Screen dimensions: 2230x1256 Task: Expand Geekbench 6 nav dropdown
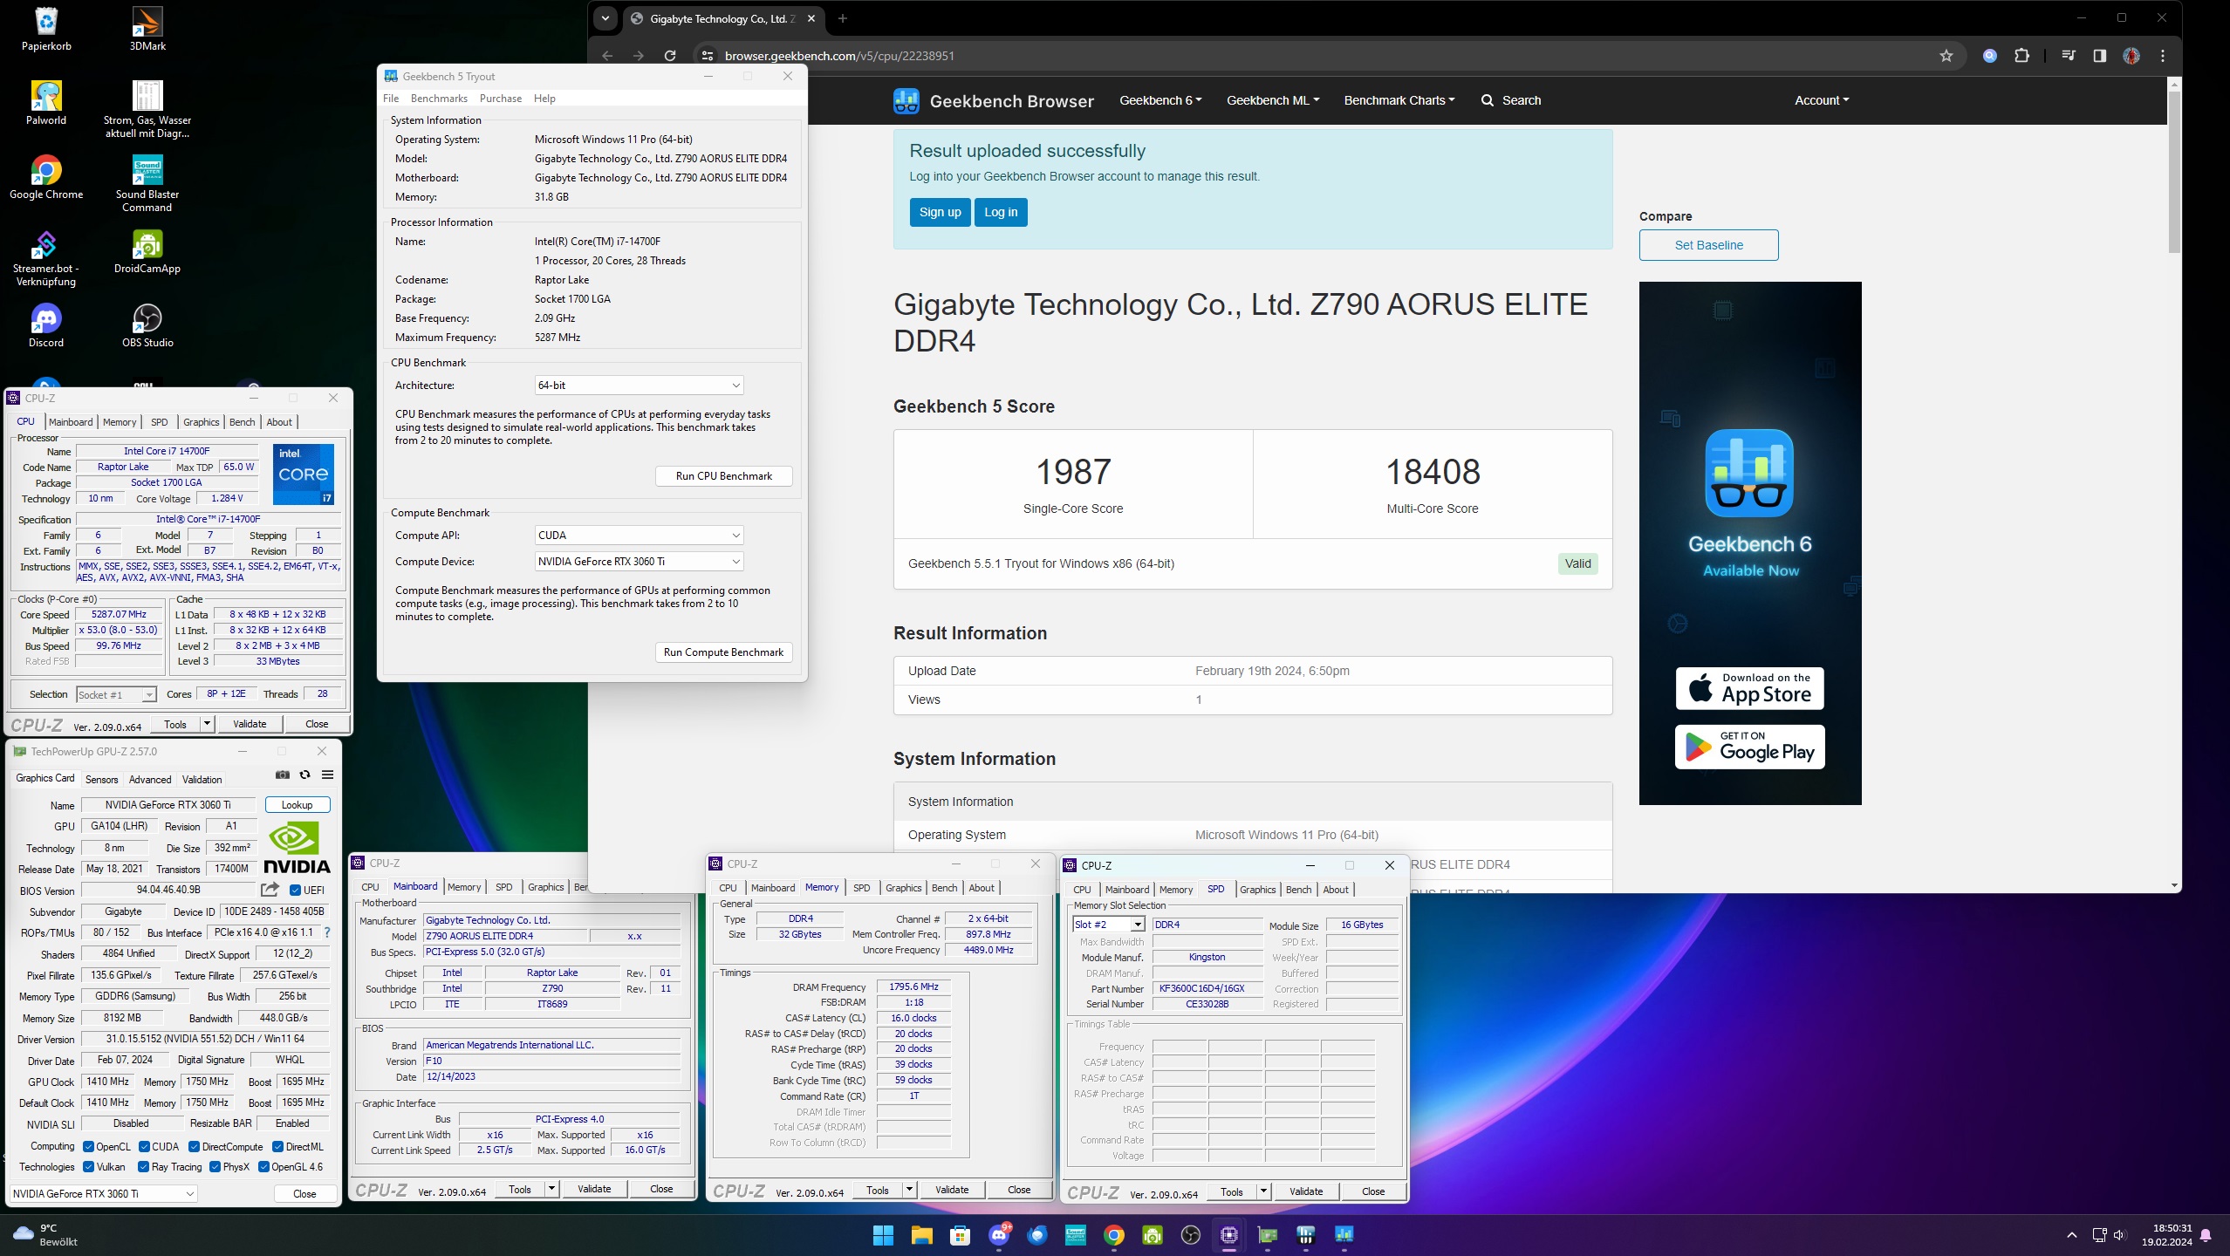pos(1160,100)
